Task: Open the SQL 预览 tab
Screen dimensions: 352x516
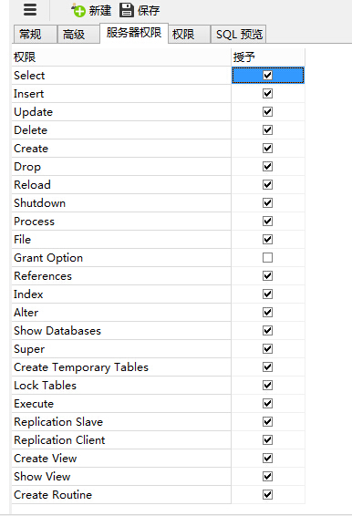Action: [238, 35]
